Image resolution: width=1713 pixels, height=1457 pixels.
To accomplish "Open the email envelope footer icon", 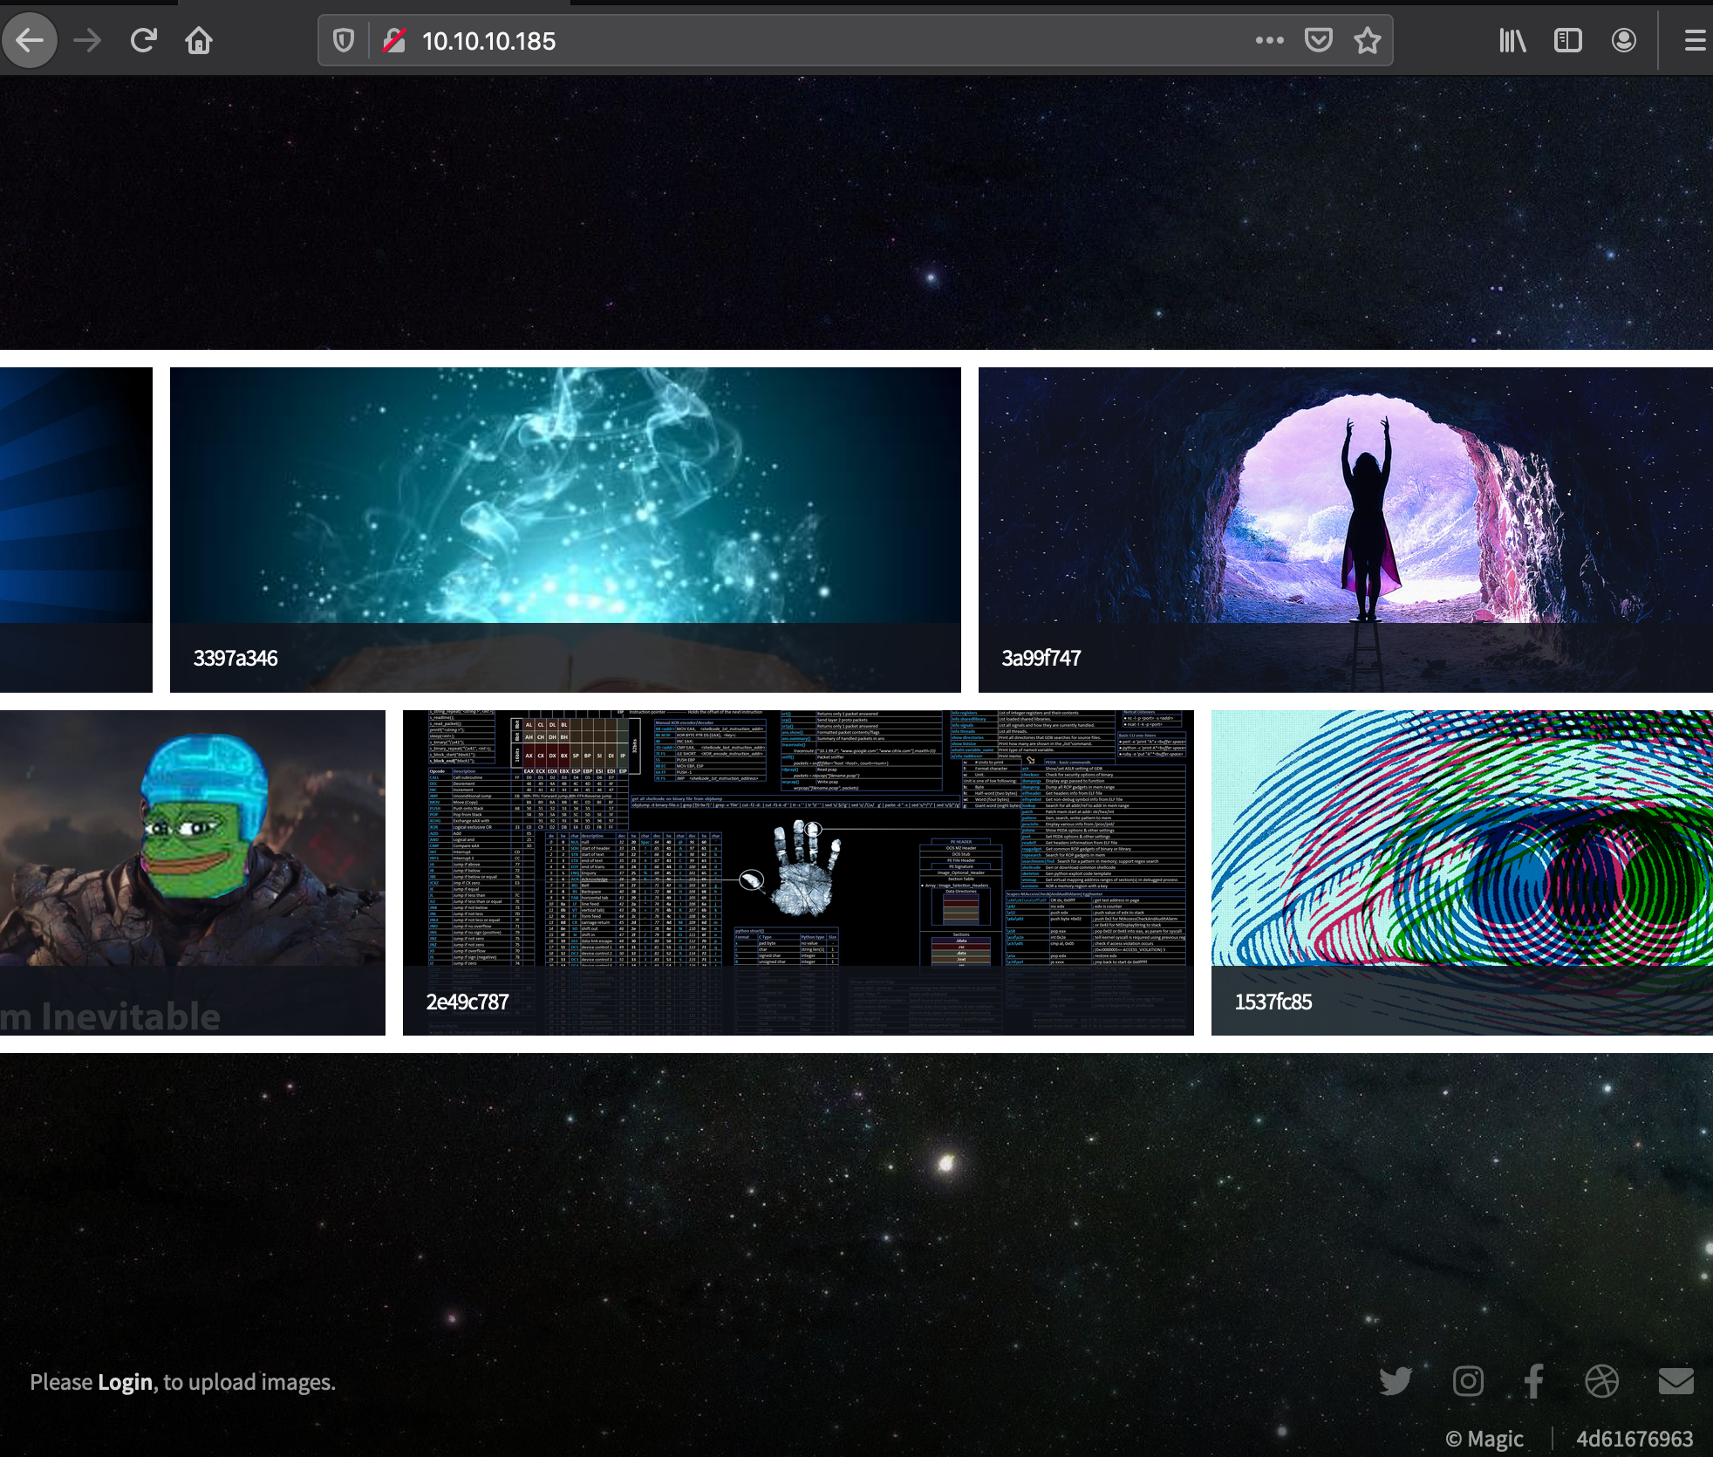I will [x=1675, y=1381].
